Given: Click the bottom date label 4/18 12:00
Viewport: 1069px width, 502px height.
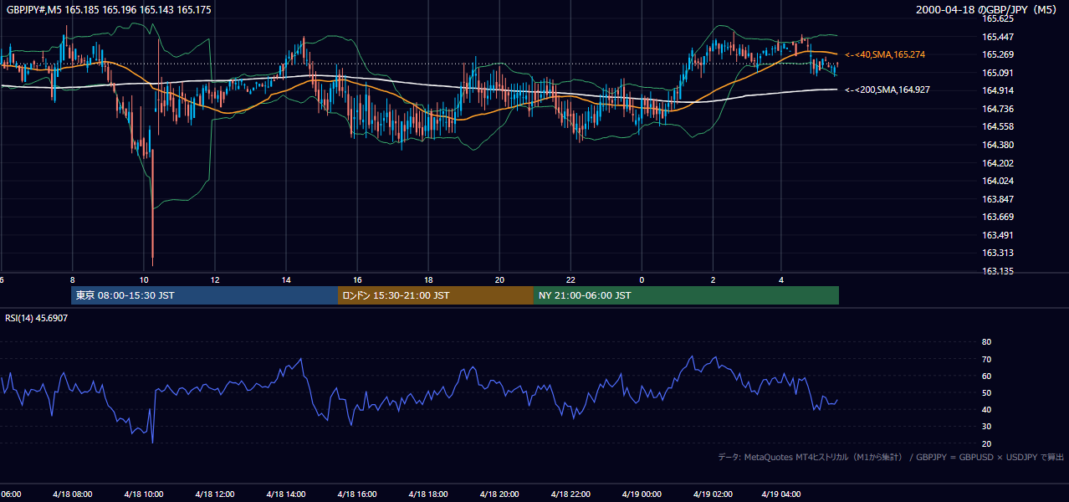Looking at the screenshot, I should pos(215,495).
